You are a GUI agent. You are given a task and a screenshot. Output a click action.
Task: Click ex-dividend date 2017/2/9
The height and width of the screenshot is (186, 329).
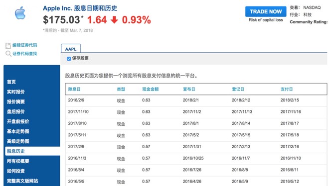click(76, 146)
